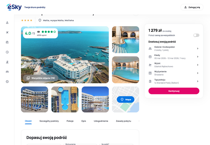Screen dimensions: 210x145
Task: Switch to the Szczegóły podróży tab
Action: (x=49, y=121)
